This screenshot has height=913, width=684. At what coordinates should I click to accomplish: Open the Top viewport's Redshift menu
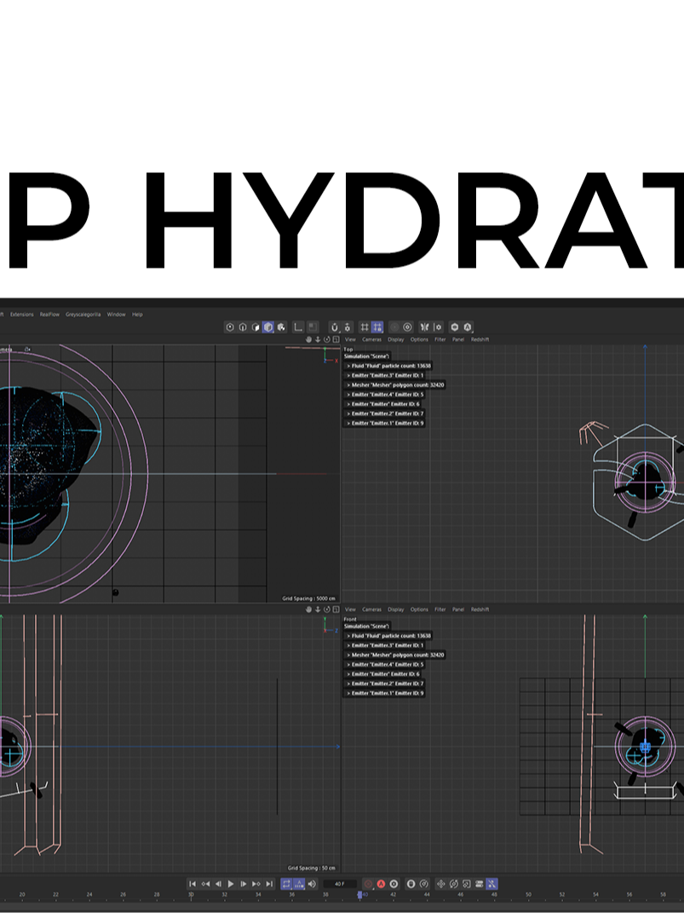(x=480, y=339)
